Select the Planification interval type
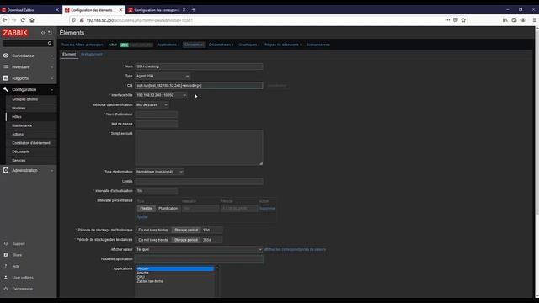Screen dimensions: 539x303 pos(168,208)
